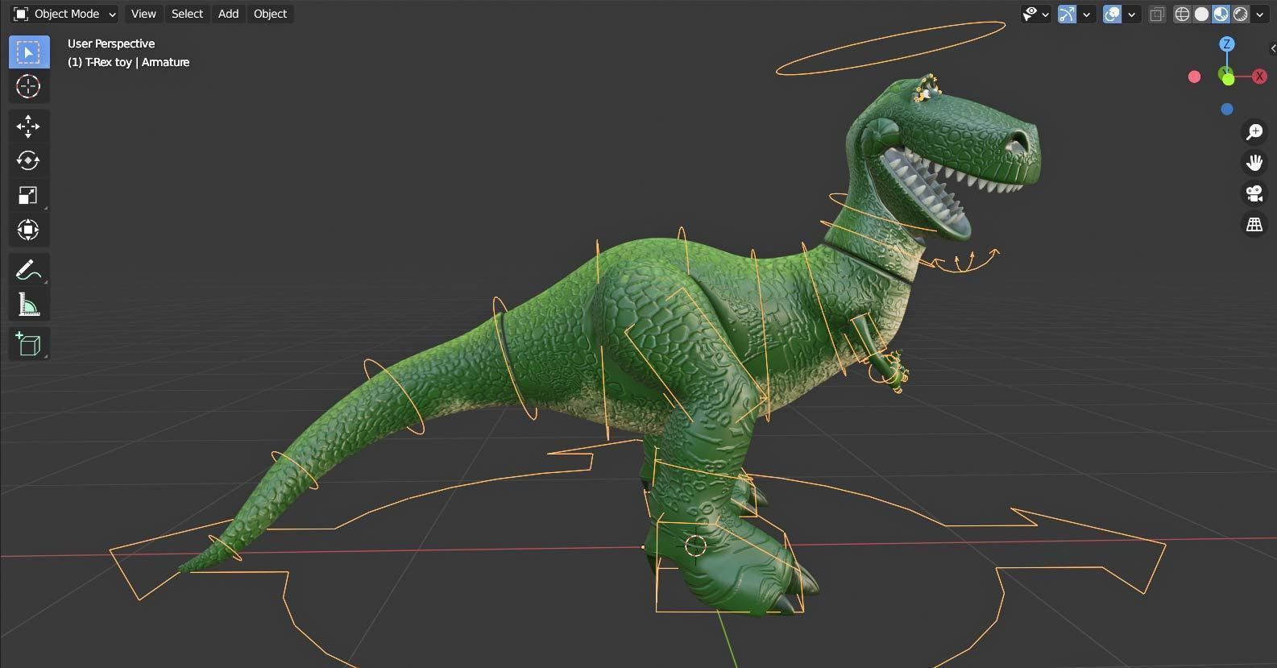Open the Add menu

click(228, 14)
